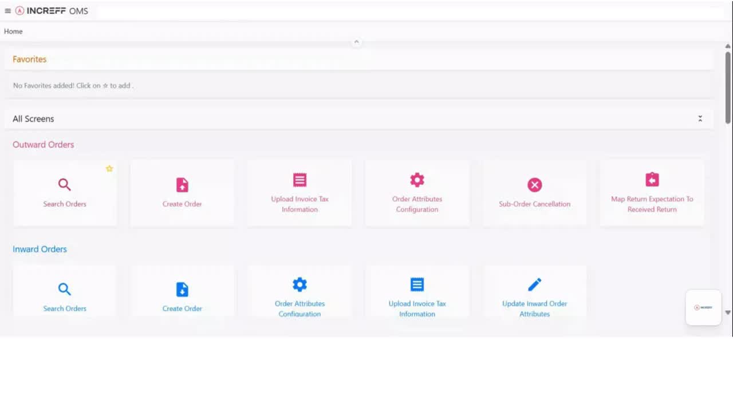Unfavorite Outward Search Orders star
This screenshot has height=412, width=733.
coord(109,168)
